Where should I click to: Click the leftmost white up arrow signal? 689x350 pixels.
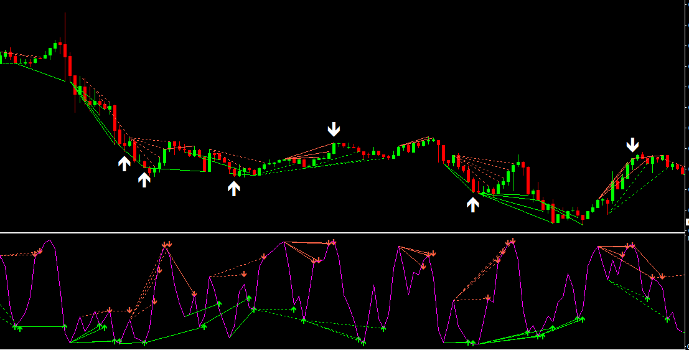(x=124, y=164)
